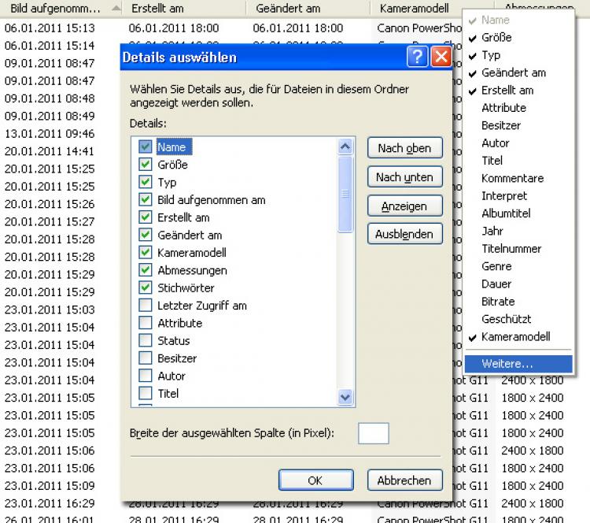Toggle Bitrate in the column context menu
The image size is (590, 523).
498,302
